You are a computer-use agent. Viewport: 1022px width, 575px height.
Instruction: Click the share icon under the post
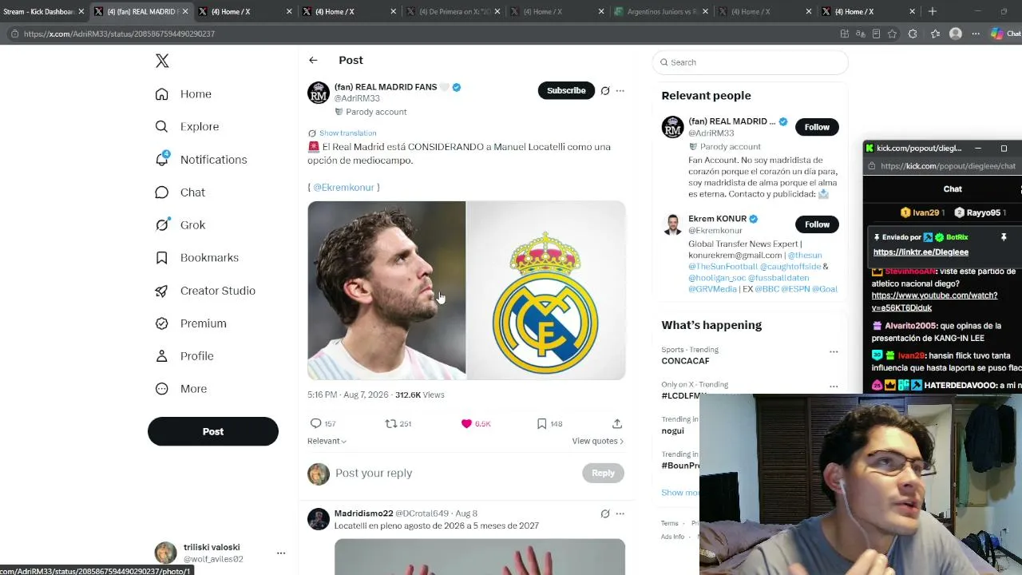617,424
